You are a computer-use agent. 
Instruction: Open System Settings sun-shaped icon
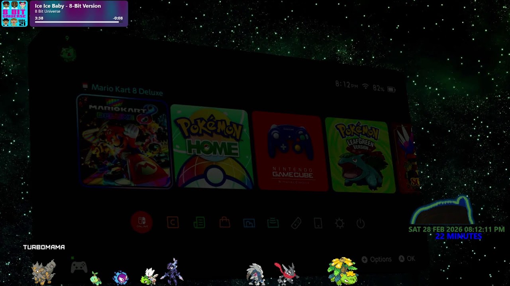(x=339, y=224)
